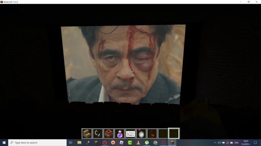Select the keyboard item hotbar slot

click(x=130, y=133)
